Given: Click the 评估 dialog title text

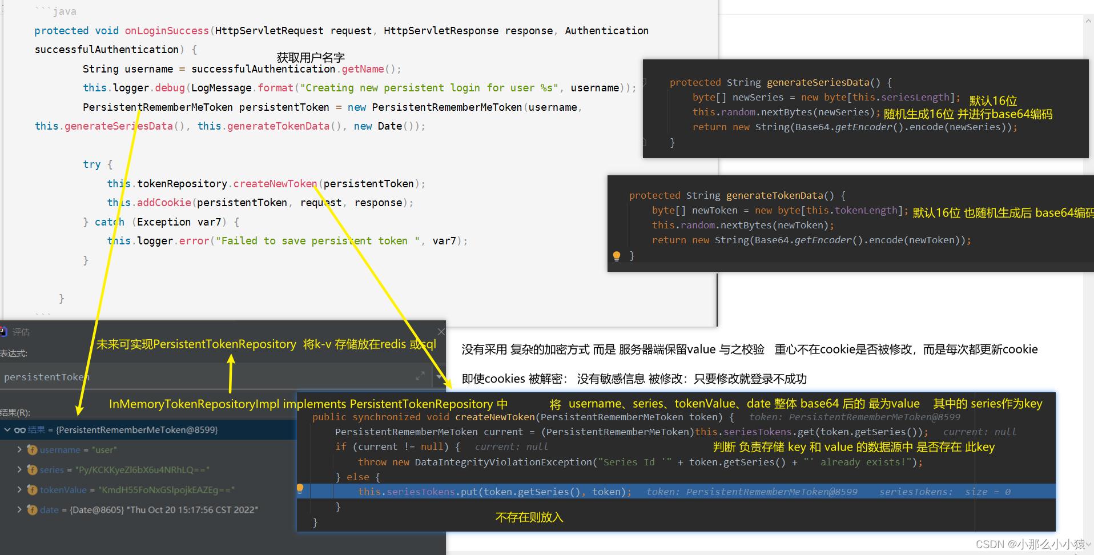Looking at the screenshot, I should pos(21,332).
